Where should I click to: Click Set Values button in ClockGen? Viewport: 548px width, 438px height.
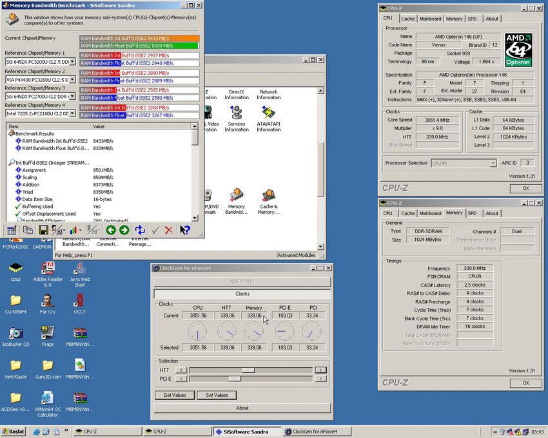click(x=217, y=395)
